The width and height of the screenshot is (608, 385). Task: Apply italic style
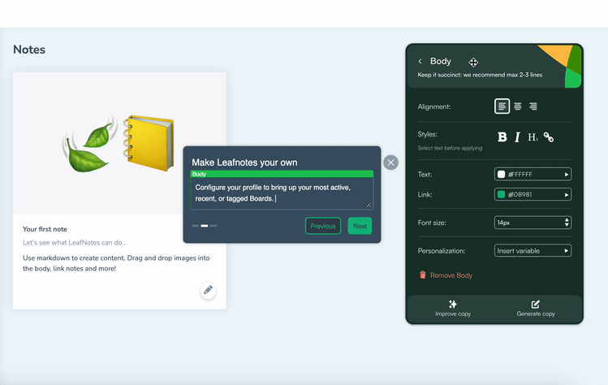pyautogui.click(x=517, y=137)
